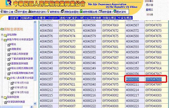Screen dimensions: 169x108
Task: Click the sidebar horizontal scrollbar thumb
Action: pos(11,107)
